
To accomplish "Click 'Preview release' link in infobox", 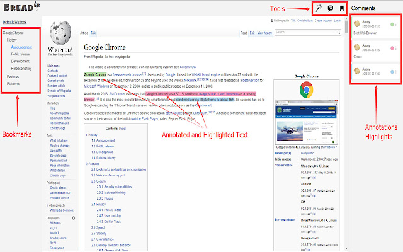I will [285, 220].
